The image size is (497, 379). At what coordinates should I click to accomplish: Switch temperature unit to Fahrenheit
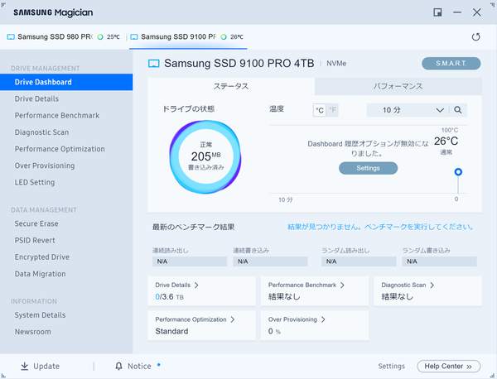tap(332, 110)
